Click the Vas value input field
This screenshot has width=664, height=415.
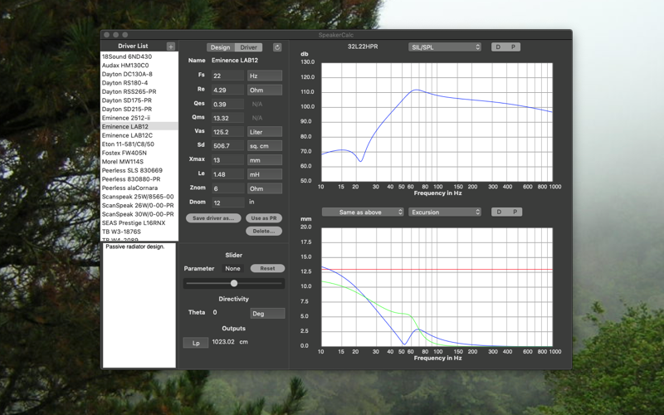(227, 132)
